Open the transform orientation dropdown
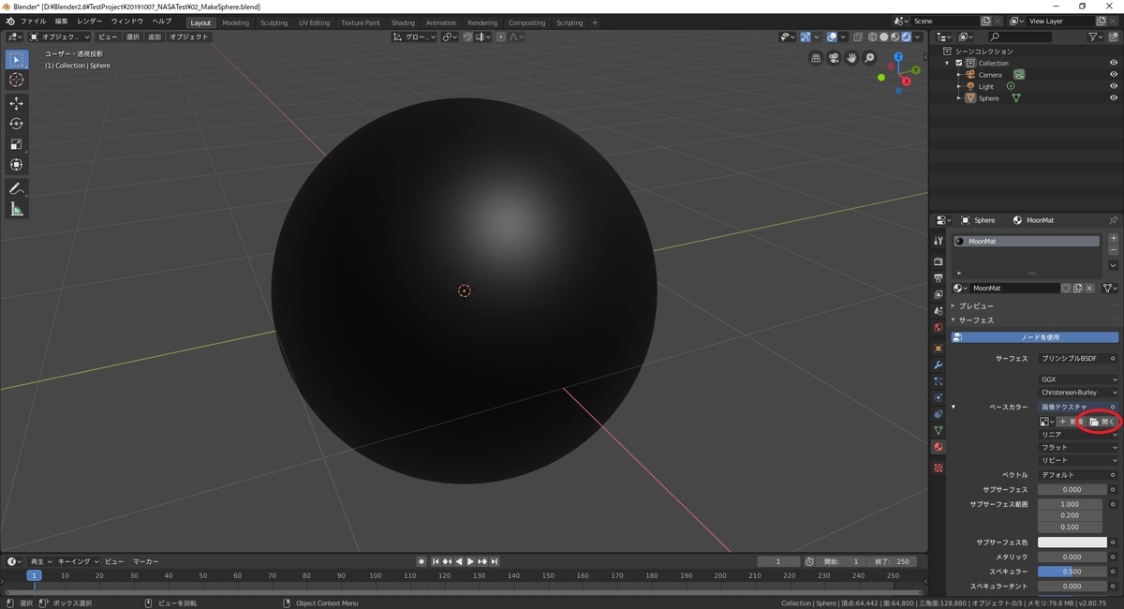This screenshot has width=1124, height=609. [414, 37]
